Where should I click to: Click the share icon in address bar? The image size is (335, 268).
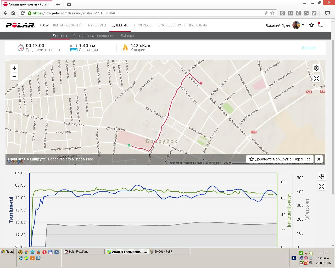266,13
